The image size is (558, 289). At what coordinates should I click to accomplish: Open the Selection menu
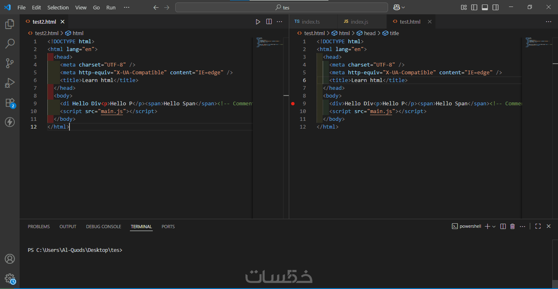58,7
